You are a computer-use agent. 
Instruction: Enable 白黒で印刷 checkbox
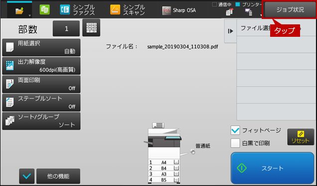(x=235, y=143)
